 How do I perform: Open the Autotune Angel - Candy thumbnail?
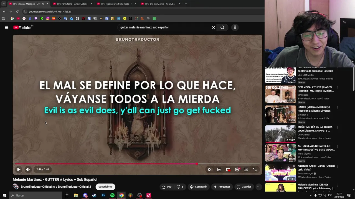click(x=280, y=173)
